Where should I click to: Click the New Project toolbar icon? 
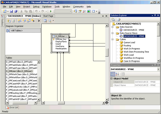click(x=5, y=11)
